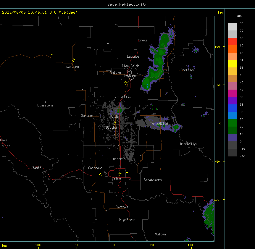Click the yellow diamond marker above Calgary label
This screenshot has height=249, width=255.
pyautogui.click(x=120, y=174)
